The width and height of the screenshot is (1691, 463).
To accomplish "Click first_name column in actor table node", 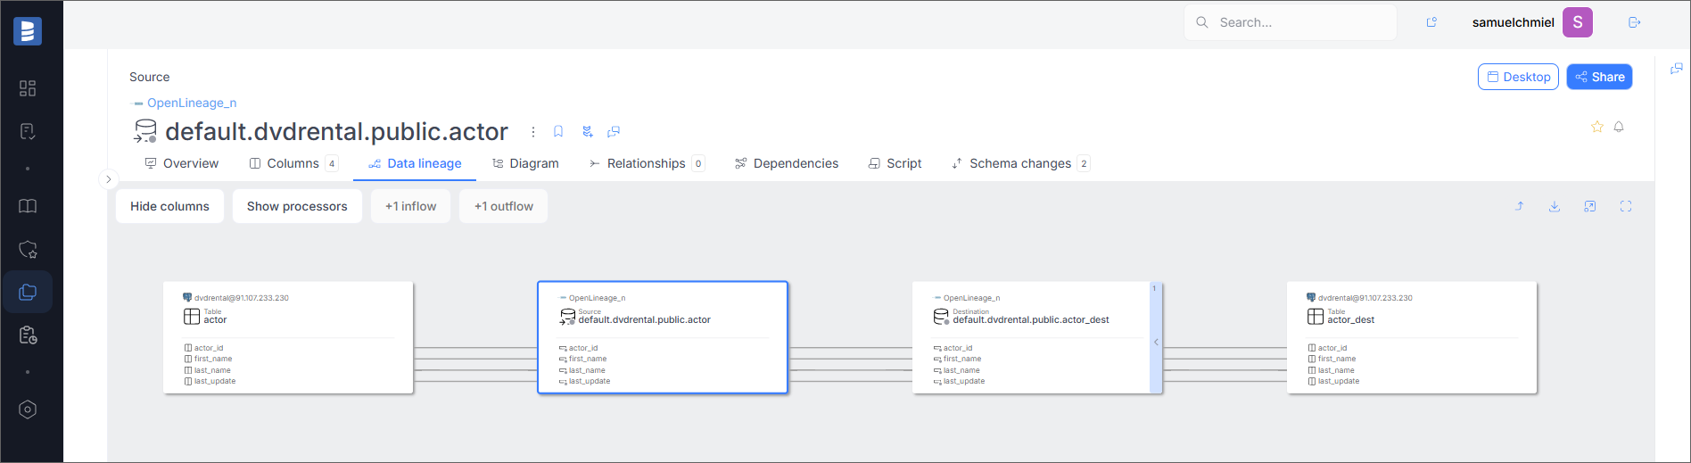I will (x=213, y=359).
